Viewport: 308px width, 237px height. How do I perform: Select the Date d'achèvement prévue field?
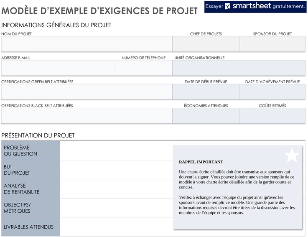coord(272,92)
